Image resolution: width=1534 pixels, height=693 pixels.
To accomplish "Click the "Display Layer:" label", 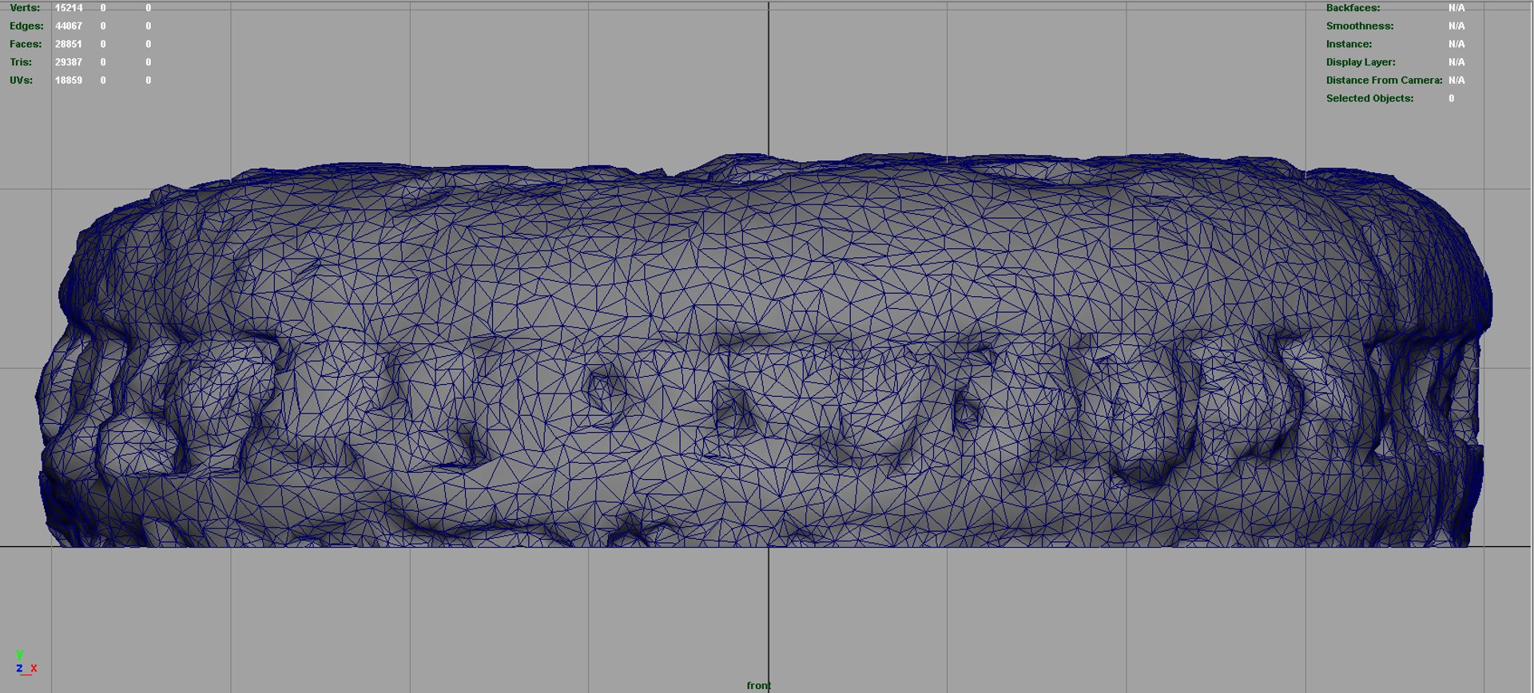I will (x=1361, y=62).
